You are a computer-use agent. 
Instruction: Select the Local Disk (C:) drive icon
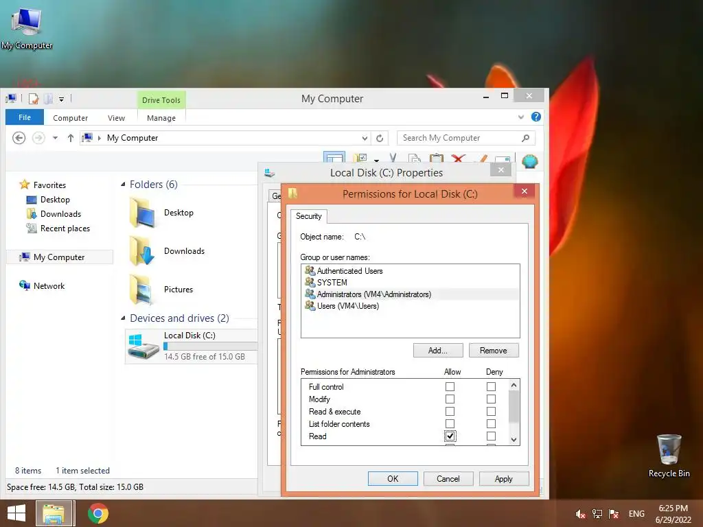(143, 346)
